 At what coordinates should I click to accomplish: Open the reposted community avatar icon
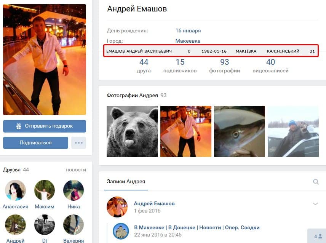tap(121, 231)
